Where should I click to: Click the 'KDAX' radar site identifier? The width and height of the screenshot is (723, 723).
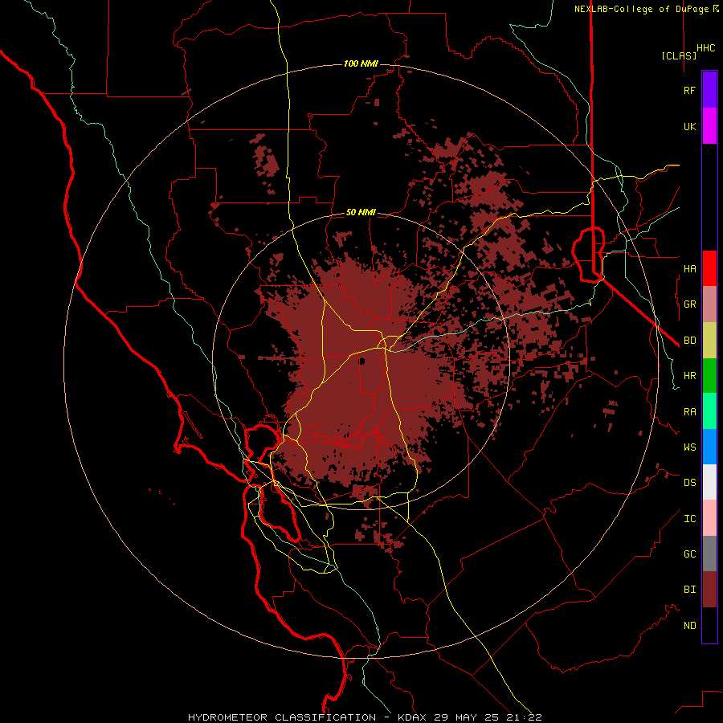(412, 717)
